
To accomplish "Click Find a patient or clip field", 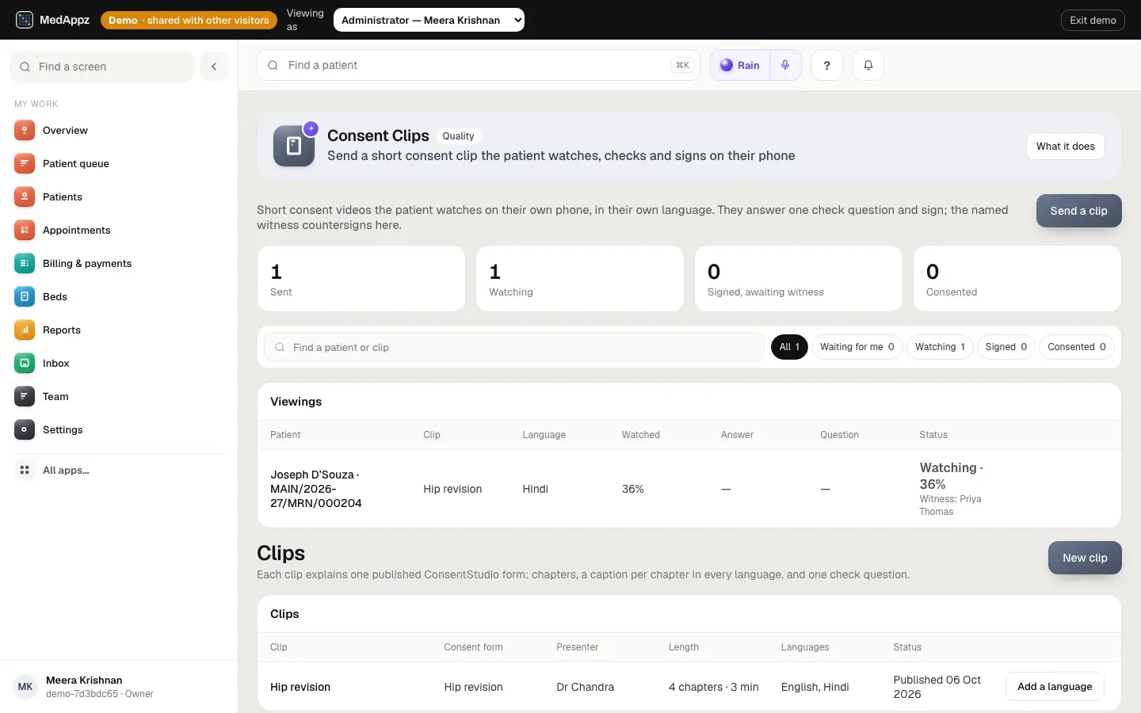I will point(514,347).
